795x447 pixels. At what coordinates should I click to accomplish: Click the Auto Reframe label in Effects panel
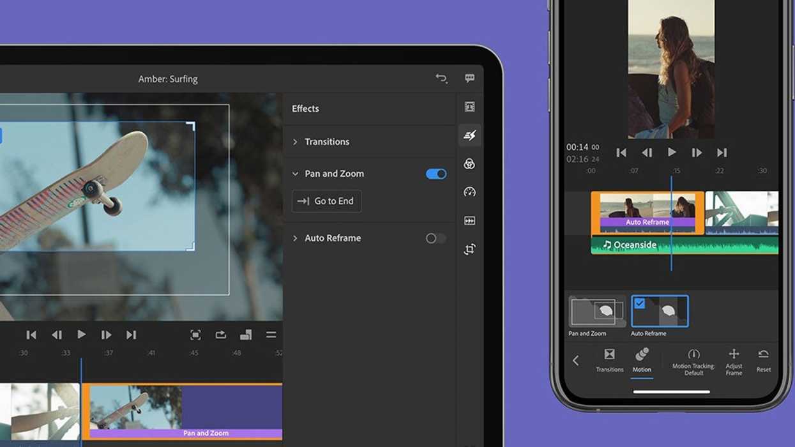(x=333, y=238)
